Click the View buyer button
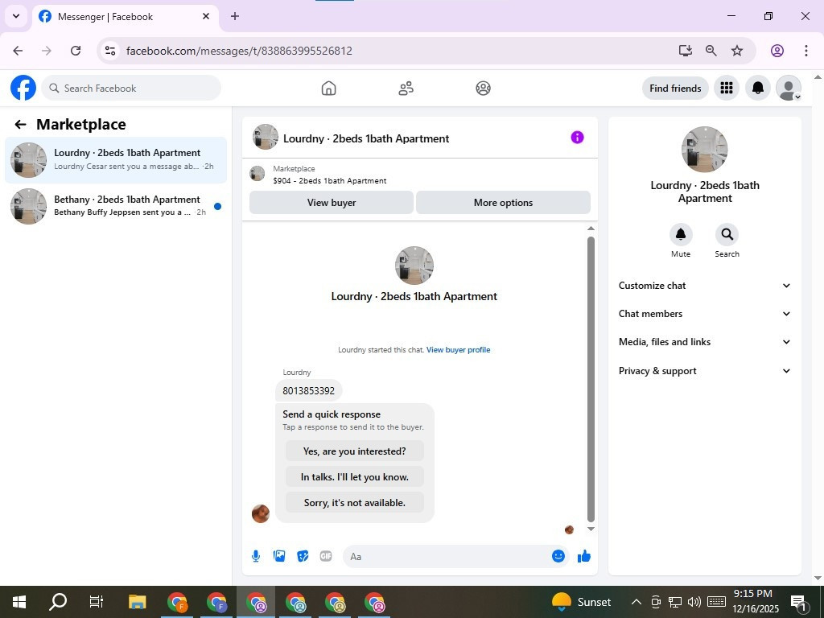The image size is (824, 618). pyautogui.click(x=331, y=202)
